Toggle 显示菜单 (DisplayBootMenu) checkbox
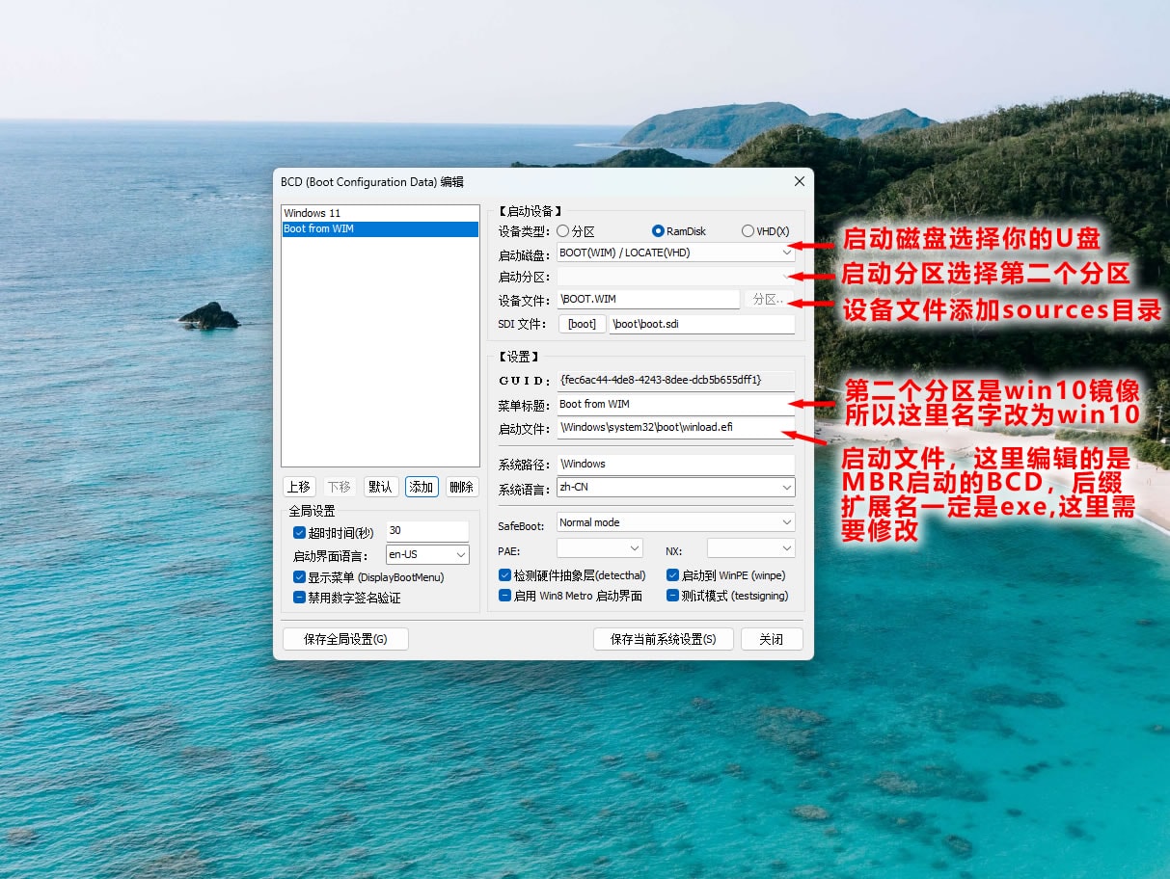Screen dimensions: 1170x879 click(x=299, y=577)
